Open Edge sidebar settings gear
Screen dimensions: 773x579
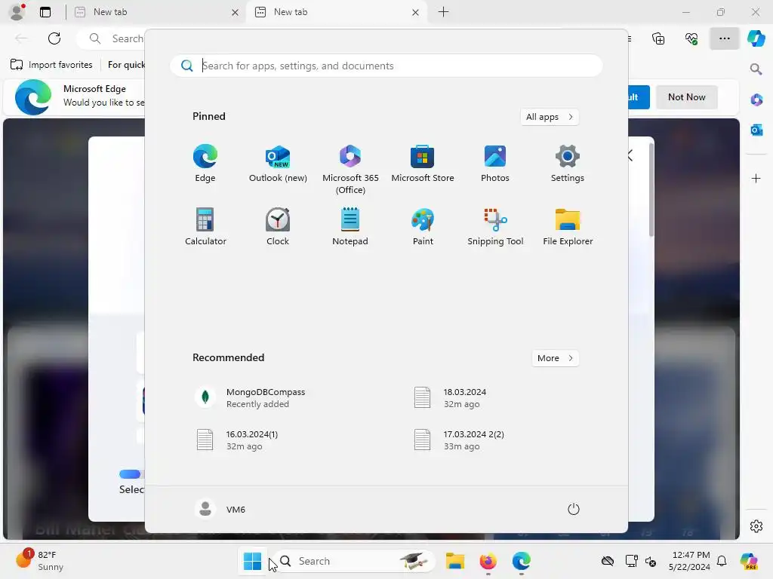pos(756,525)
